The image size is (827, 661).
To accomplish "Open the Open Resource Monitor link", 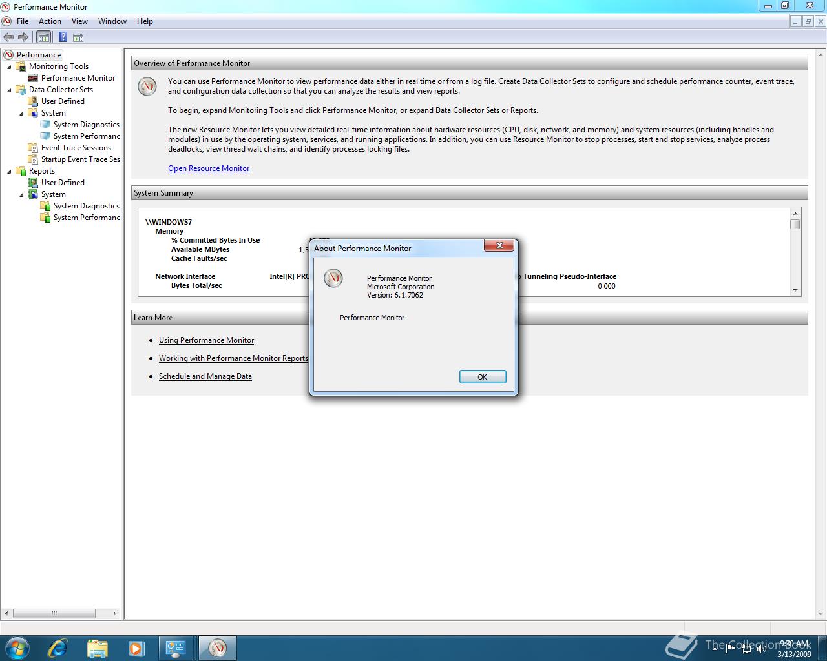I will pyautogui.click(x=209, y=168).
